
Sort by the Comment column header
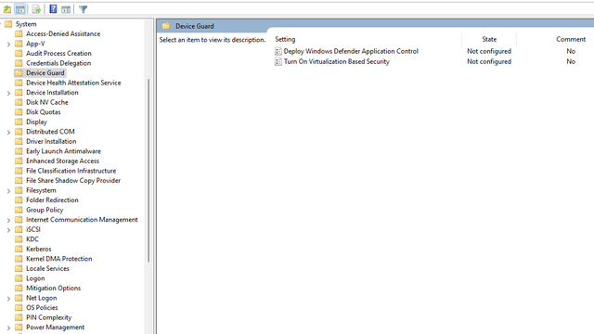point(571,39)
